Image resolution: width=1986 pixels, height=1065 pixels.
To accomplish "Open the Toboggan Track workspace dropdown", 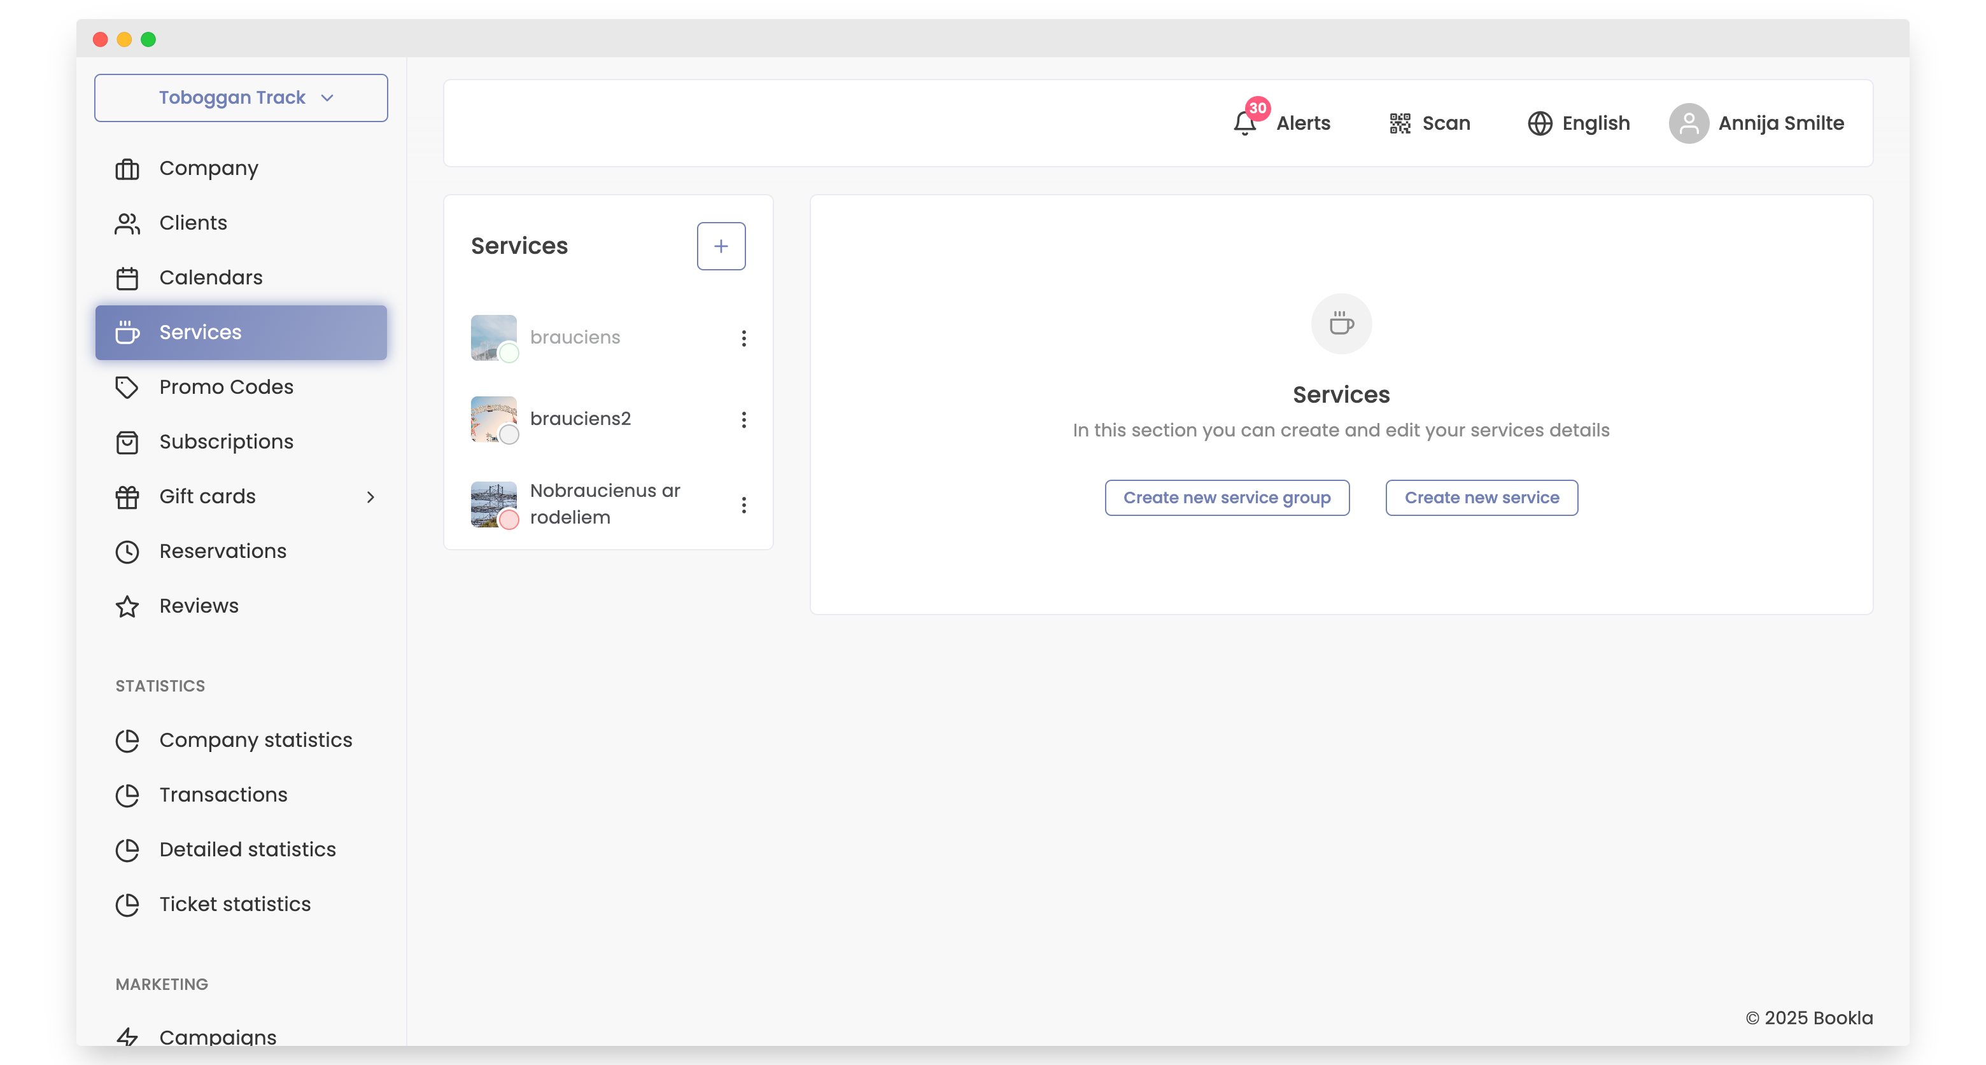I will [241, 98].
